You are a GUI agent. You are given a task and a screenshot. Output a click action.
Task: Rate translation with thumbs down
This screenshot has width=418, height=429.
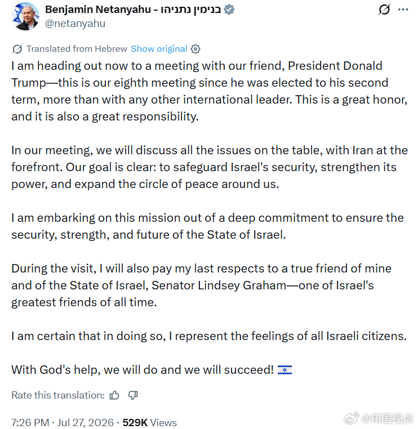pyautogui.click(x=133, y=395)
